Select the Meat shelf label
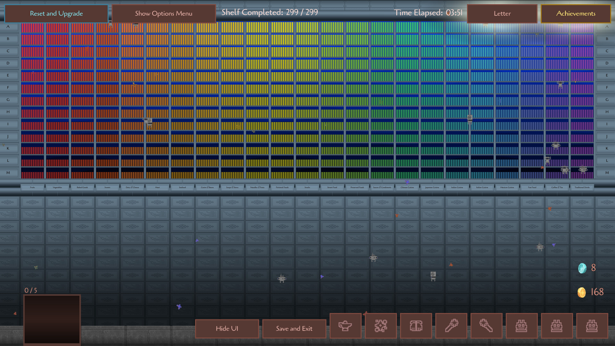The image size is (615, 346). [x=157, y=187]
